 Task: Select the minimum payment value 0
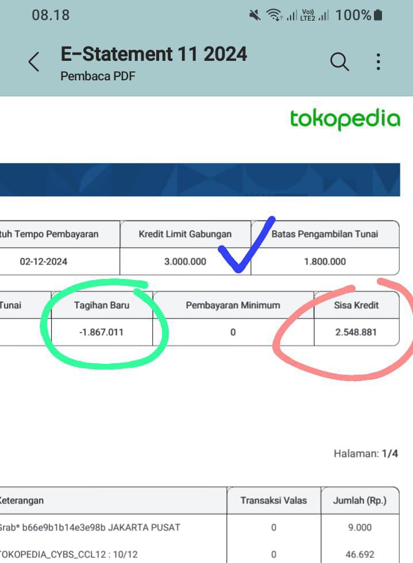coord(233,332)
